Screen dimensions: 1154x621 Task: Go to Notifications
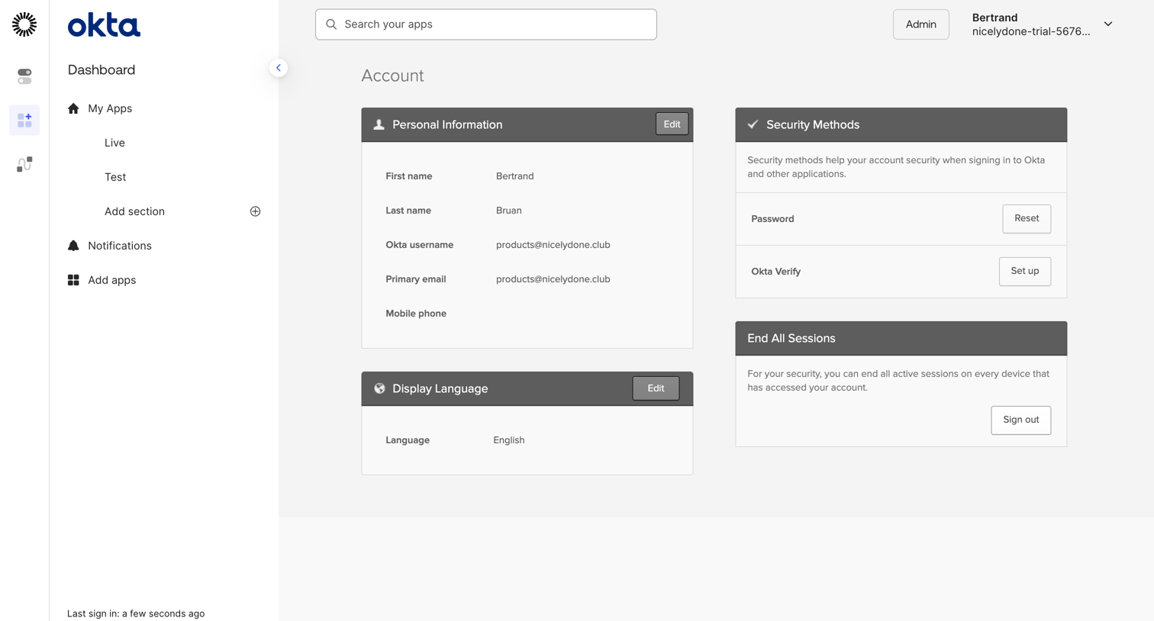[120, 246]
